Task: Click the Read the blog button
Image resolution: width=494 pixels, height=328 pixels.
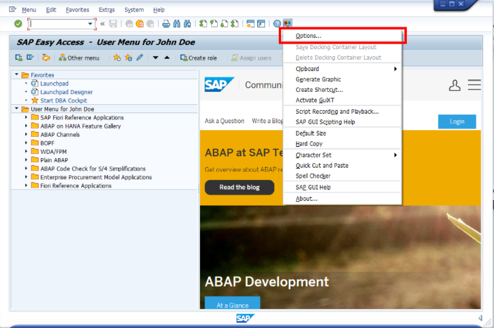Action: (x=240, y=188)
